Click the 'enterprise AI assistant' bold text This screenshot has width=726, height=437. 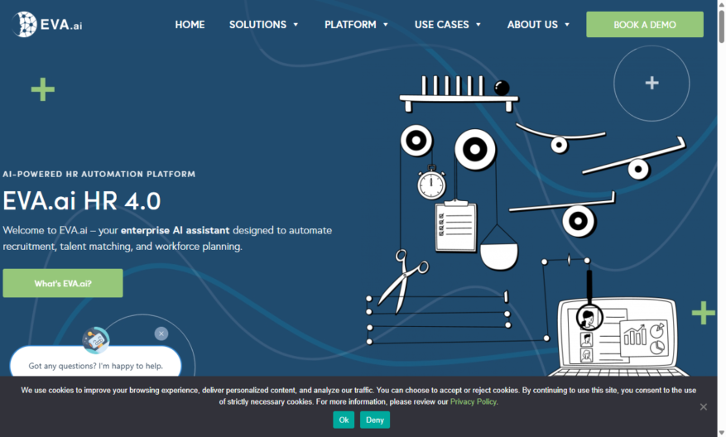coord(175,230)
